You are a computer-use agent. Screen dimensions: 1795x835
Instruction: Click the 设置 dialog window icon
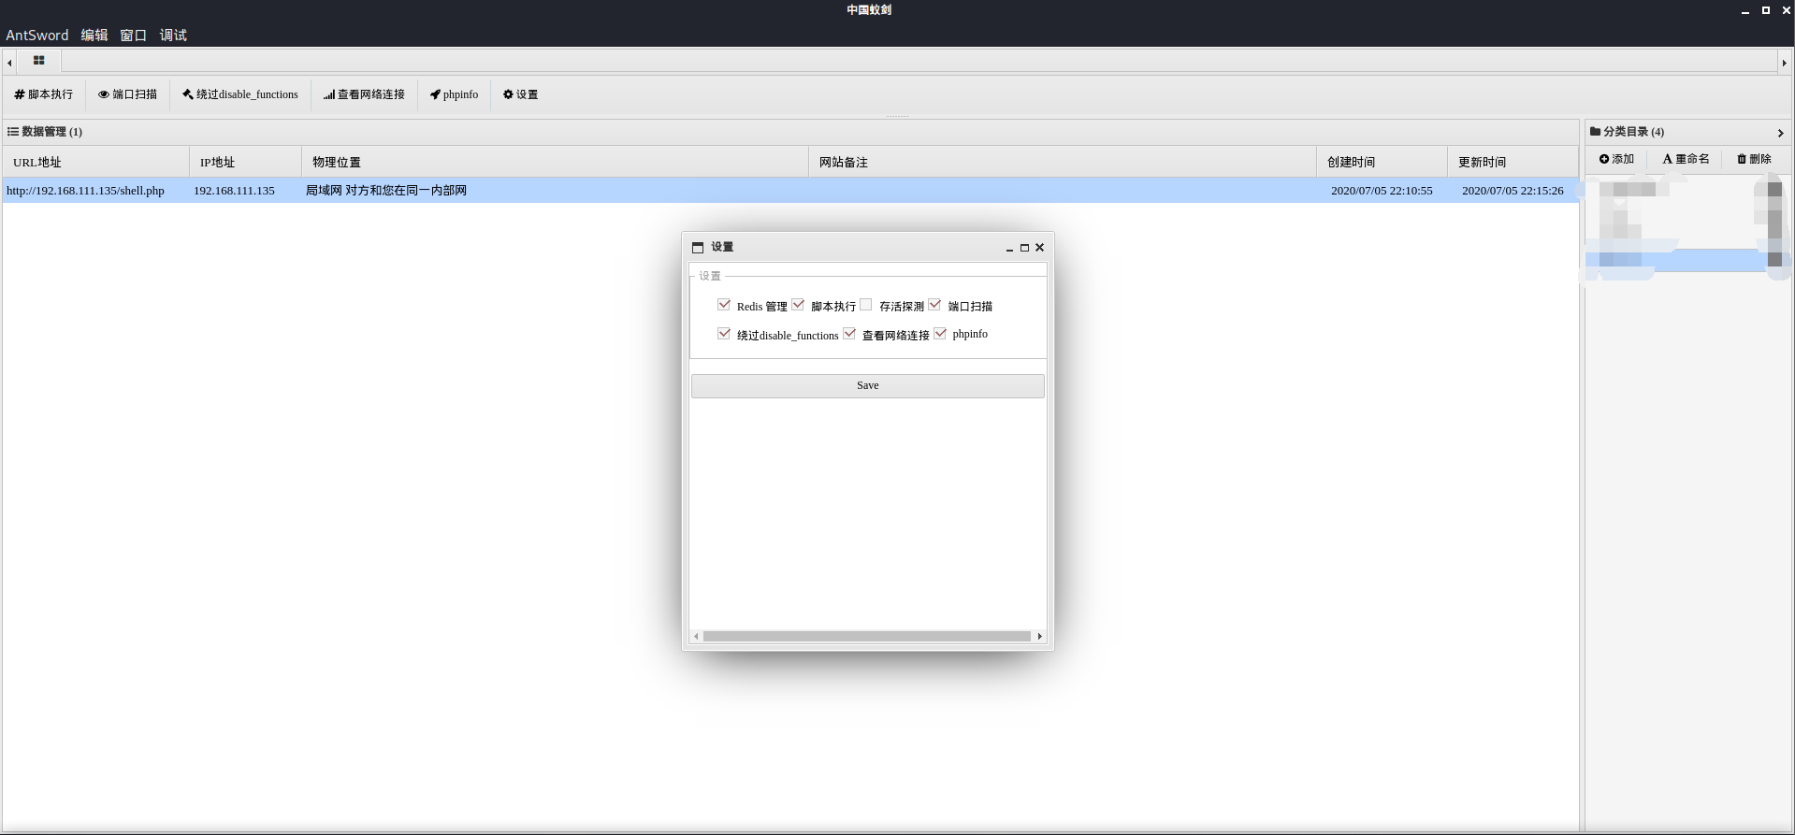coord(697,248)
